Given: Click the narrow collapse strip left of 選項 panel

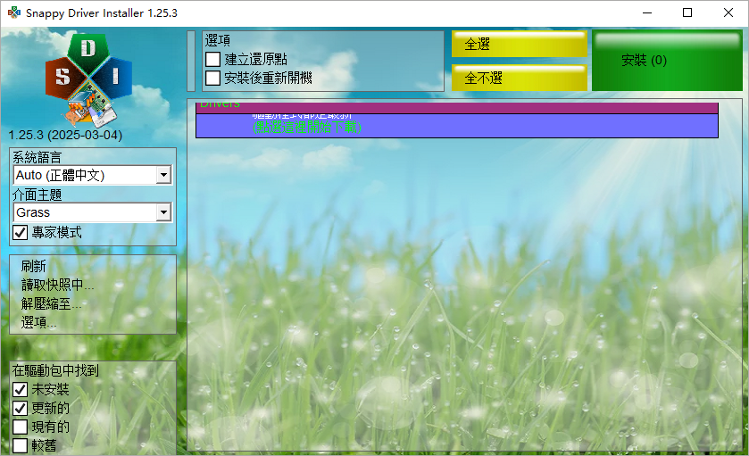Looking at the screenshot, I should [191, 61].
